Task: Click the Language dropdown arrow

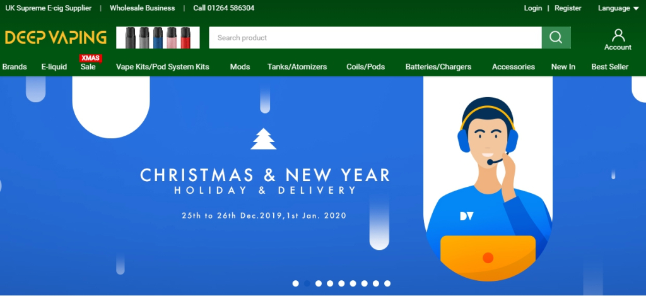Action: [x=636, y=9]
